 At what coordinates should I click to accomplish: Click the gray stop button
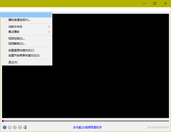coord(10,127)
